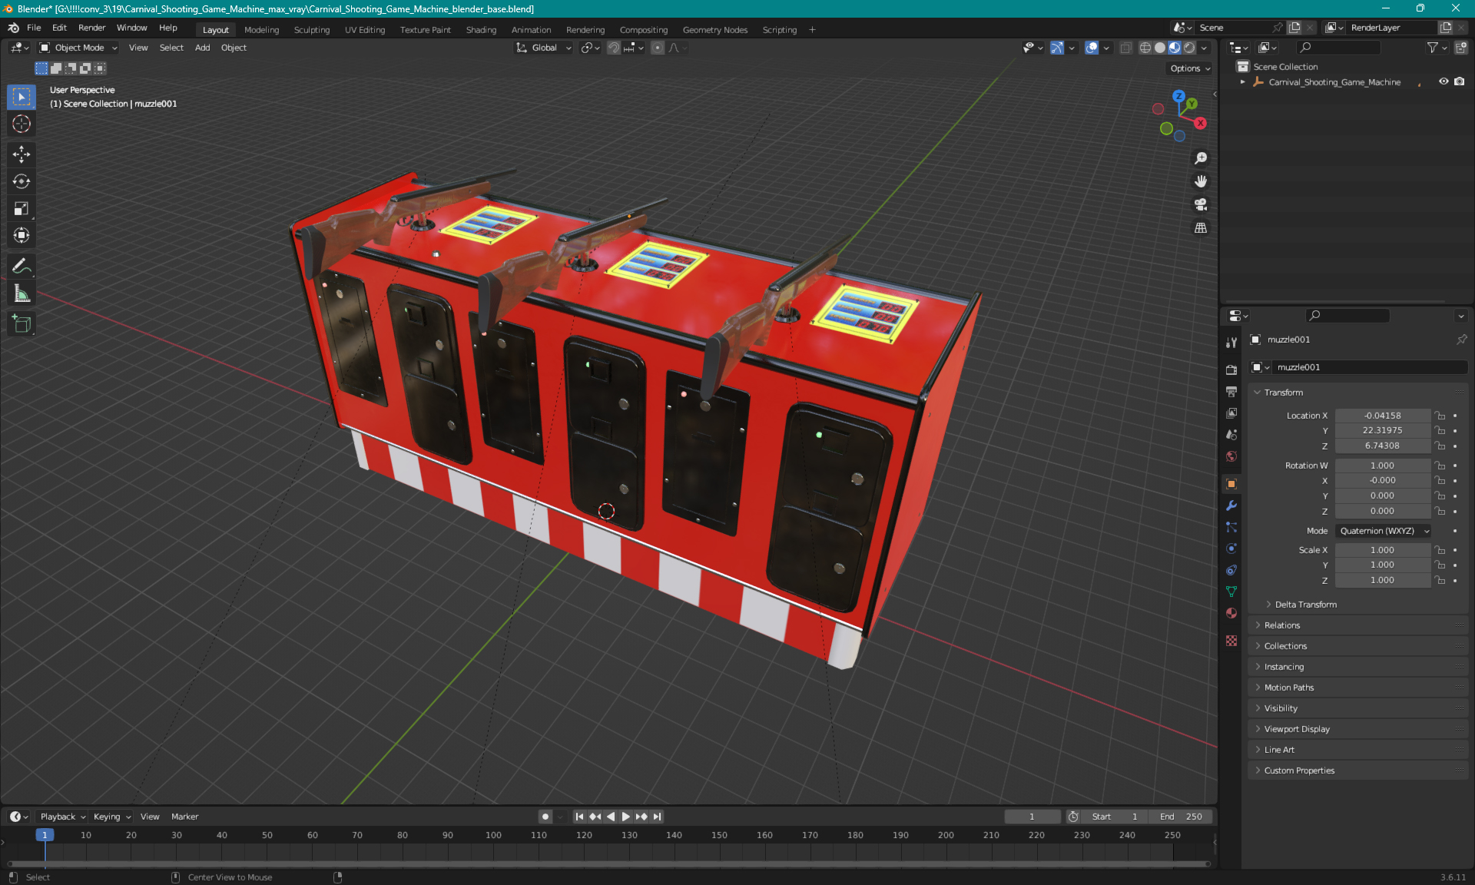Switch to the Modeling workspace tab

click(261, 30)
